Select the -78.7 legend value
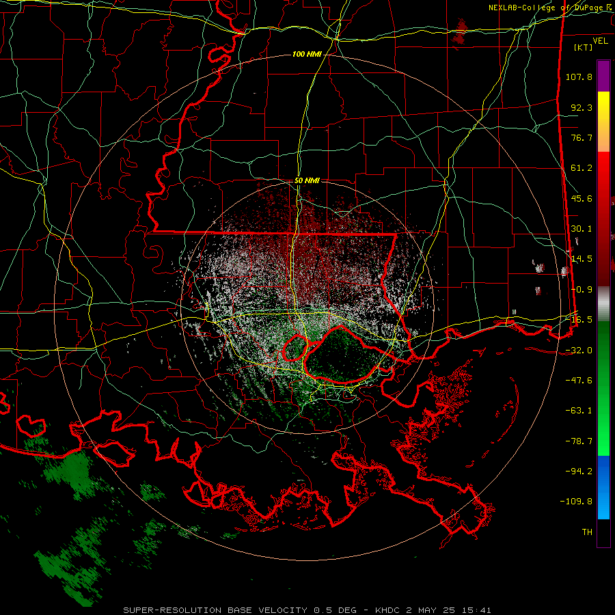615x615 pixels. pyautogui.click(x=579, y=441)
